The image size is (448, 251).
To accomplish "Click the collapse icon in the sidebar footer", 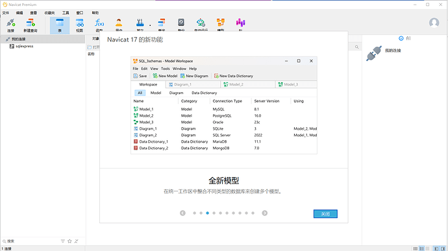I will point(76,241).
